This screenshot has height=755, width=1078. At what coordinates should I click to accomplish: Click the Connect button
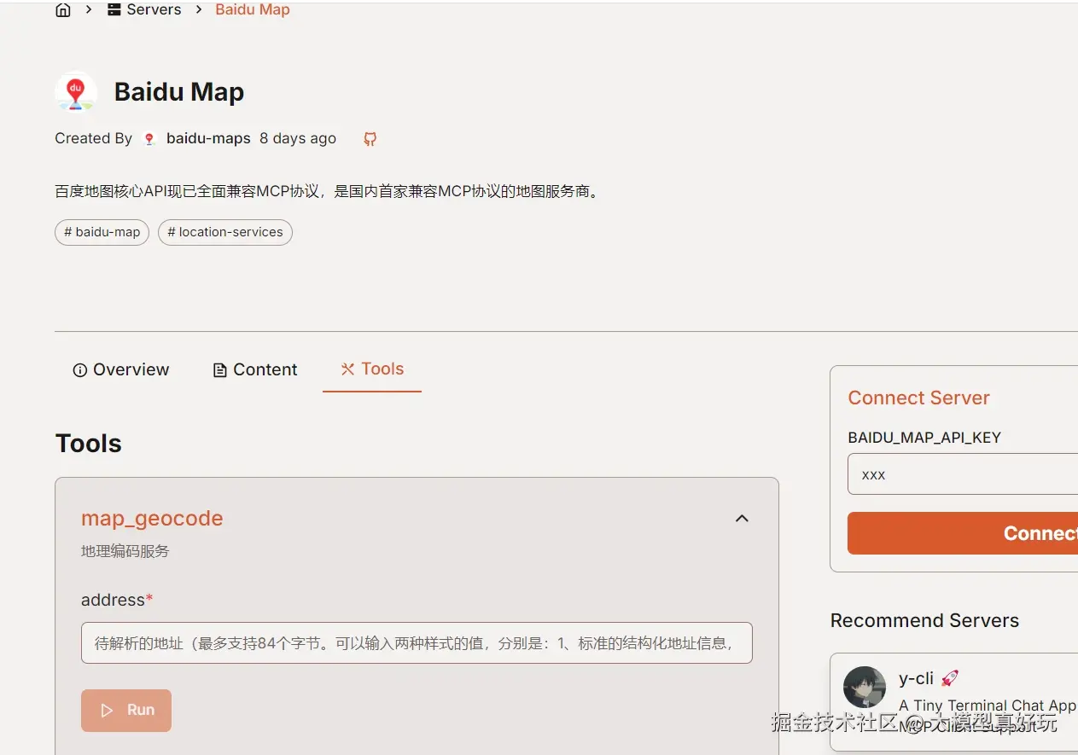click(963, 533)
